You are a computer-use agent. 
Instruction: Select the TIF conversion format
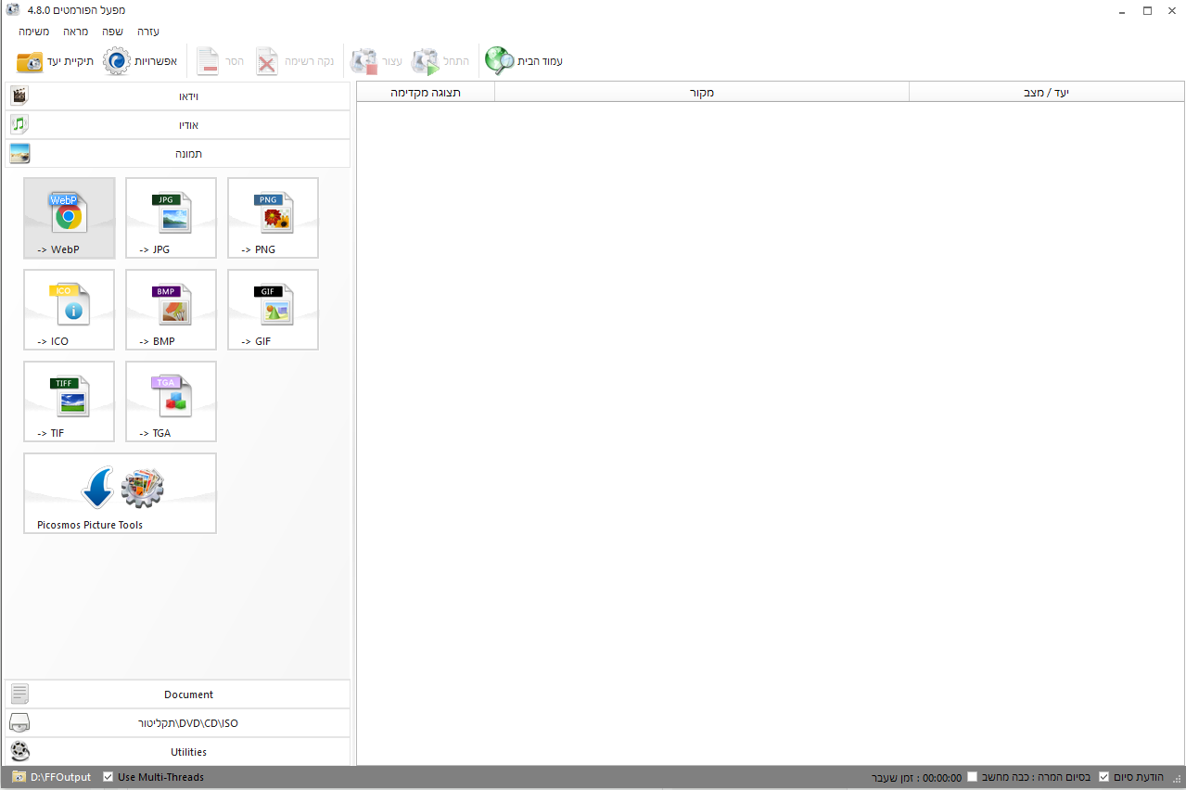pos(70,401)
